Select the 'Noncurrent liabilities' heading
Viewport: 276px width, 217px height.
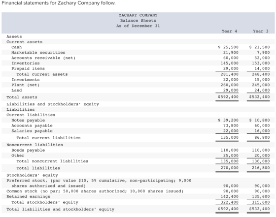point(34,145)
